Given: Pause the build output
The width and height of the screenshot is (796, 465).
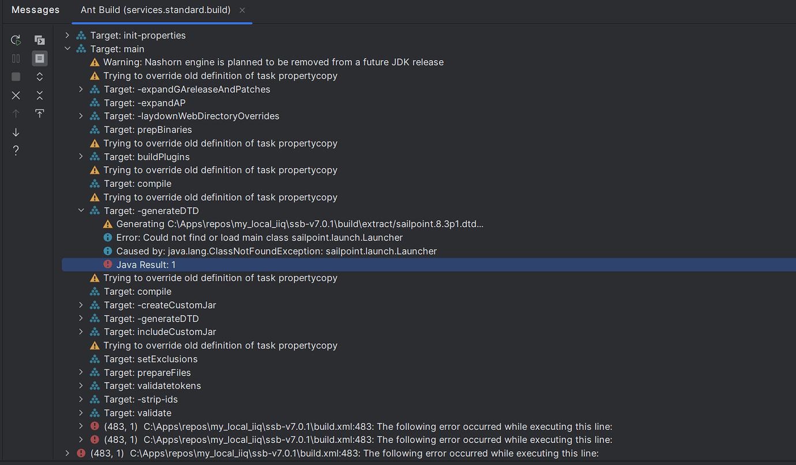Looking at the screenshot, I should pyautogui.click(x=16, y=58).
